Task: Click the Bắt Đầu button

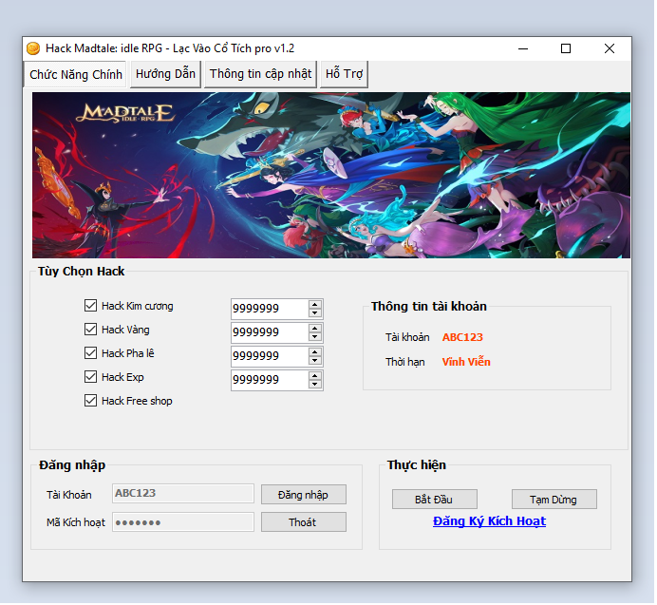Action: click(x=435, y=500)
